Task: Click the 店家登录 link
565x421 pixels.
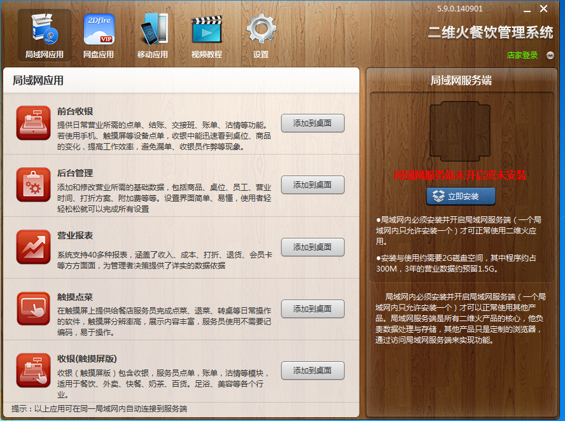Action: (522, 55)
